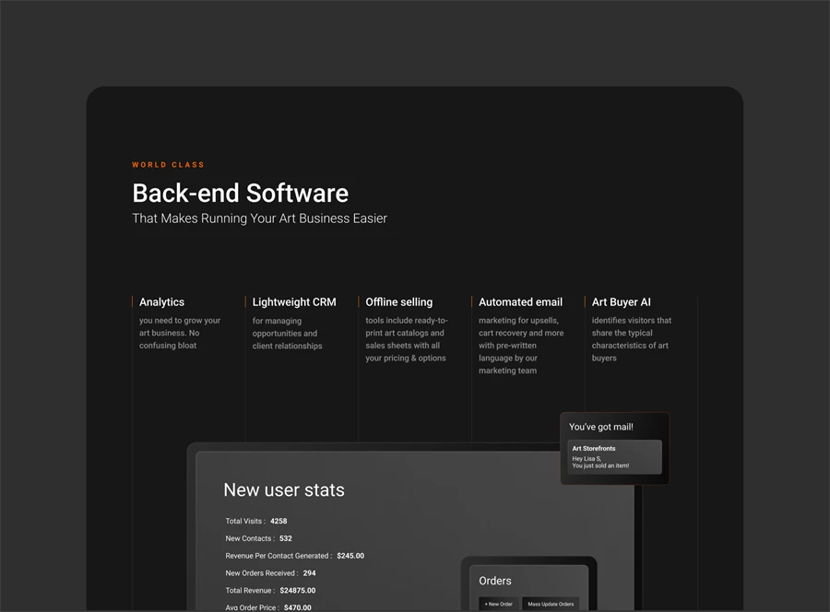Click the Back-end Software title
The height and width of the screenshot is (612, 830).
click(241, 193)
